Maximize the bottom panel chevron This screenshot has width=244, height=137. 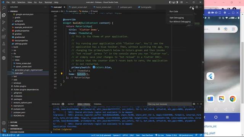pos(198,104)
